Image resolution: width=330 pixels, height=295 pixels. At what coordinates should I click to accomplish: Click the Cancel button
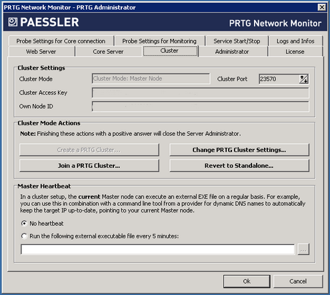coord(298,282)
